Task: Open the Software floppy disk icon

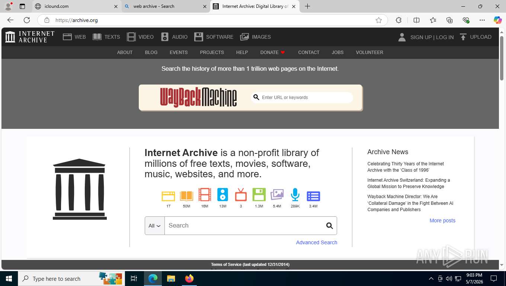Action: click(199, 37)
